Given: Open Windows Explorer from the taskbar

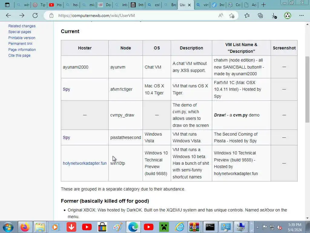Looking at the screenshot, I should [40, 227].
